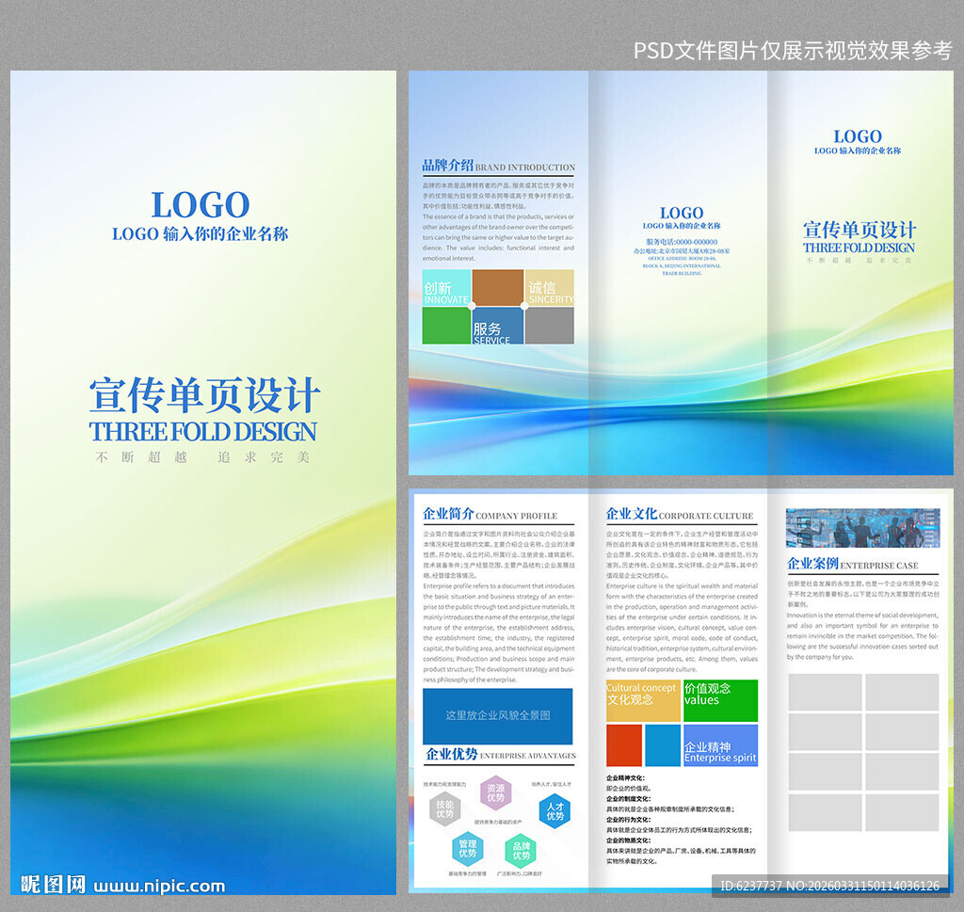Click the red tile under 文化观念
This screenshot has width=964, height=912.
click(x=624, y=745)
